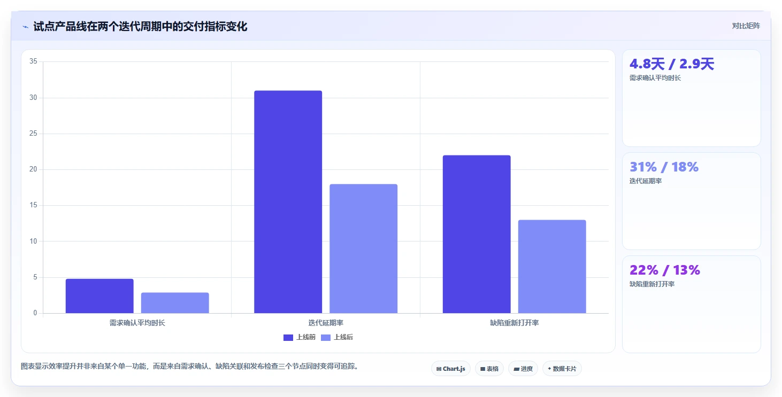Click the y-axis value 20
782x397 pixels.
[33, 169]
